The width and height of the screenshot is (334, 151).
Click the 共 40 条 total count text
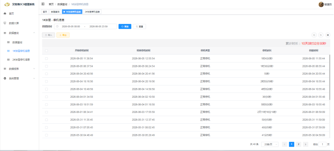coord(254,144)
